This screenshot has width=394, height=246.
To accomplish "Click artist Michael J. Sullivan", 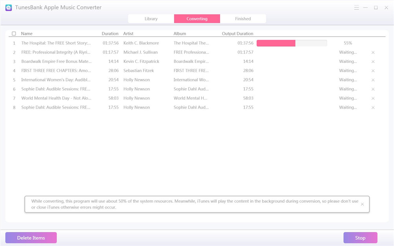I will click(141, 52).
